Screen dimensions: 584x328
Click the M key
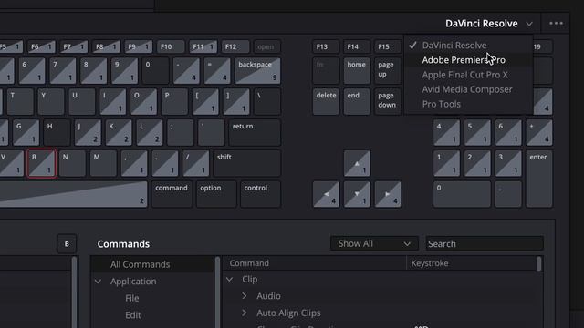[103, 163]
